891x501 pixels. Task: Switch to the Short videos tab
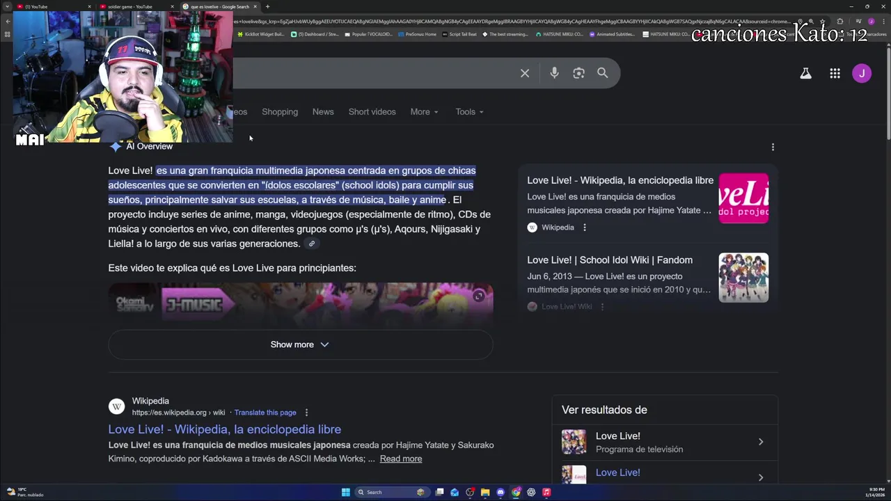pyautogui.click(x=372, y=112)
